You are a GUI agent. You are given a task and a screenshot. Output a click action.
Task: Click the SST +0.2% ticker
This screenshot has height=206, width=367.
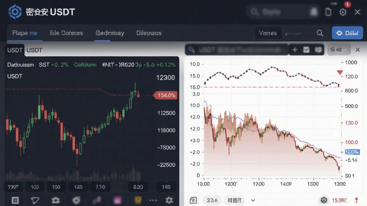pos(54,65)
